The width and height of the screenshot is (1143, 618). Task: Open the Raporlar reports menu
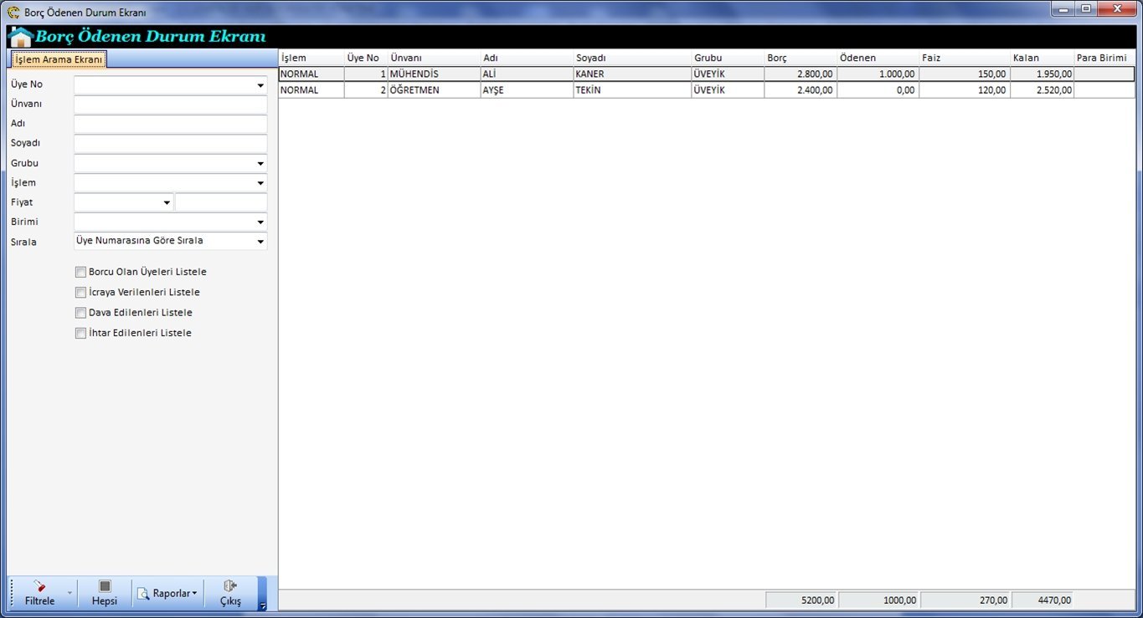coord(167,594)
